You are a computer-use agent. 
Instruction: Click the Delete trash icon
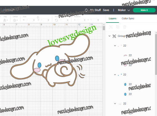click(125, 27)
